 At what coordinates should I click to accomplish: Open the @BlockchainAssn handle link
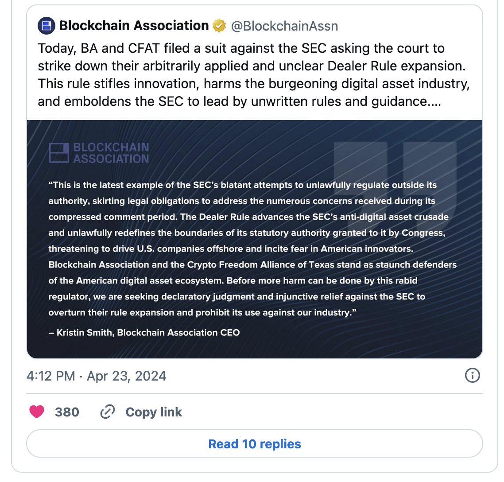(285, 26)
